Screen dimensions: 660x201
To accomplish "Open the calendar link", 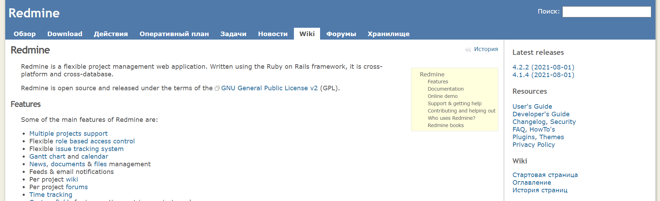I will 95,157.
